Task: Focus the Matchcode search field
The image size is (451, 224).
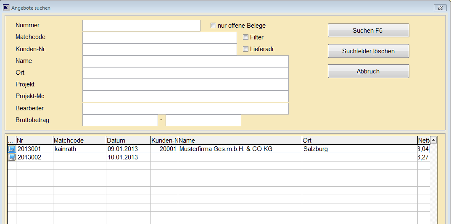Action: click(160, 37)
